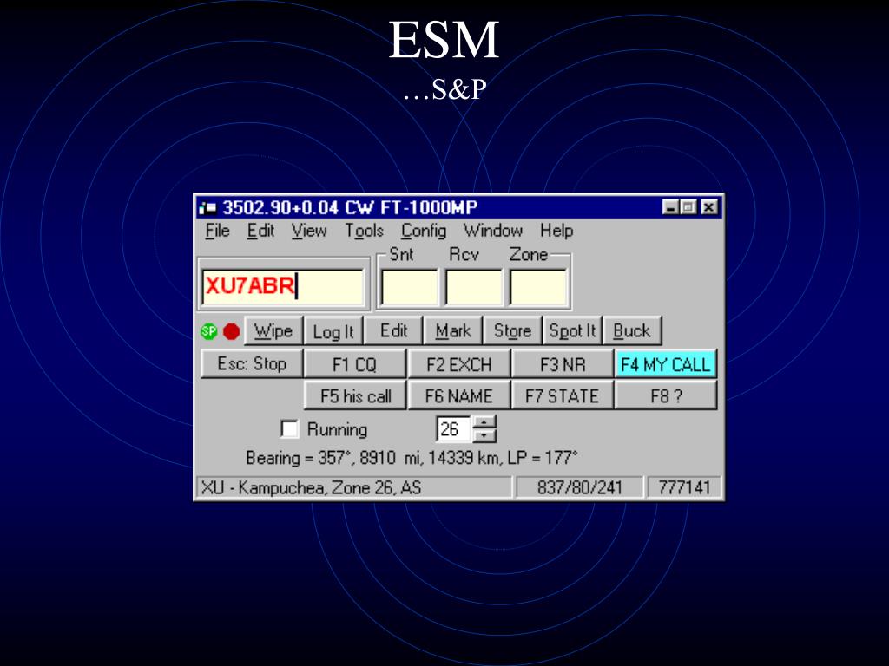Image resolution: width=889 pixels, height=666 pixels.
Task: Click the highlighted F4 MY CALL button
Action: (666, 363)
